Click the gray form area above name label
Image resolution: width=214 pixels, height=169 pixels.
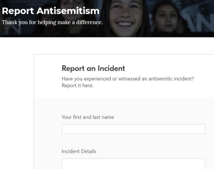point(124,106)
